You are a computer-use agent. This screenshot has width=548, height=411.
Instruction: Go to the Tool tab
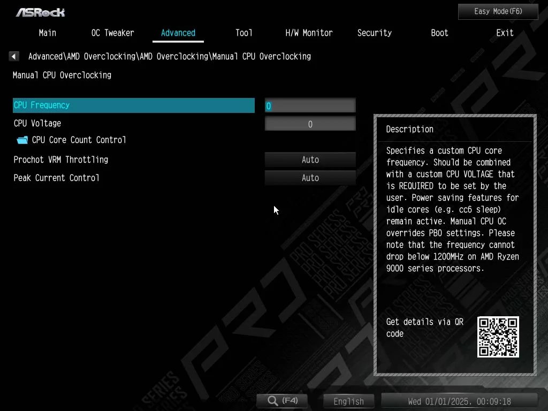243,33
